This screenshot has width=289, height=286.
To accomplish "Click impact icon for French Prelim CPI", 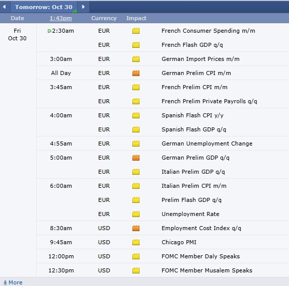I will click(x=136, y=87).
